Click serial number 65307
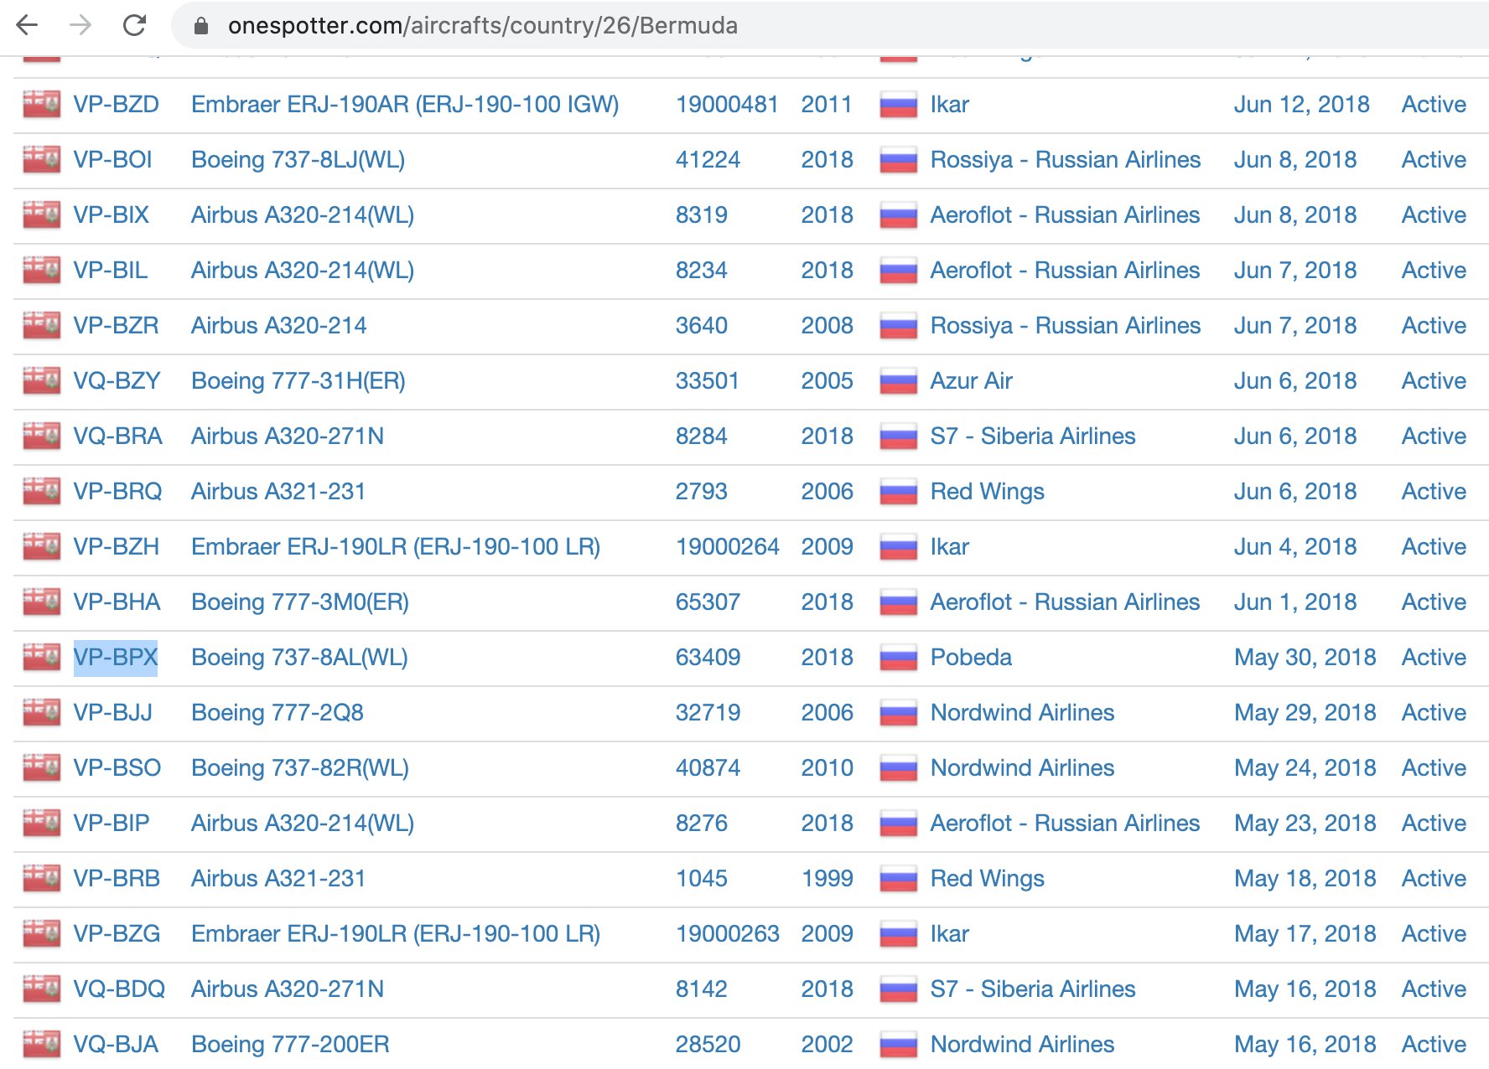Viewport: 1489px width, 1069px height. coord(708,602)
